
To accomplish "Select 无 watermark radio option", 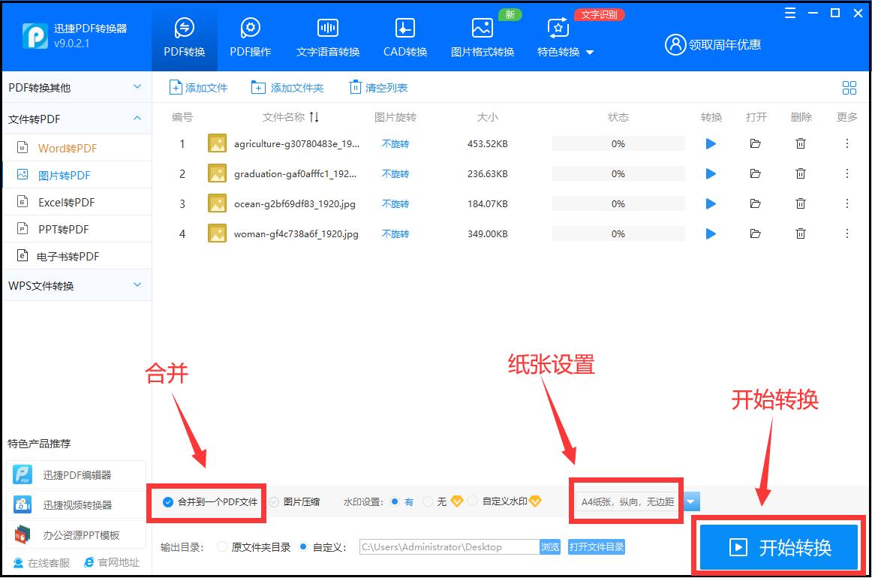I will (x=428, y=502).
